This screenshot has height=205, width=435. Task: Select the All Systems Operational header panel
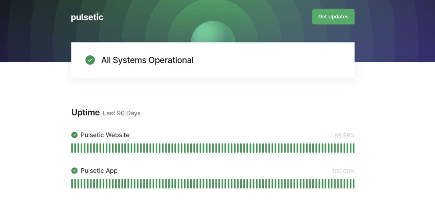point(213,60)
